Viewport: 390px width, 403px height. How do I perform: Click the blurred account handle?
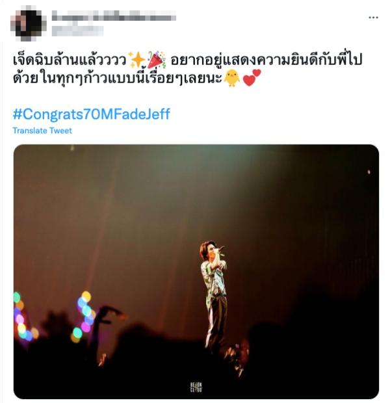point(77,31)
